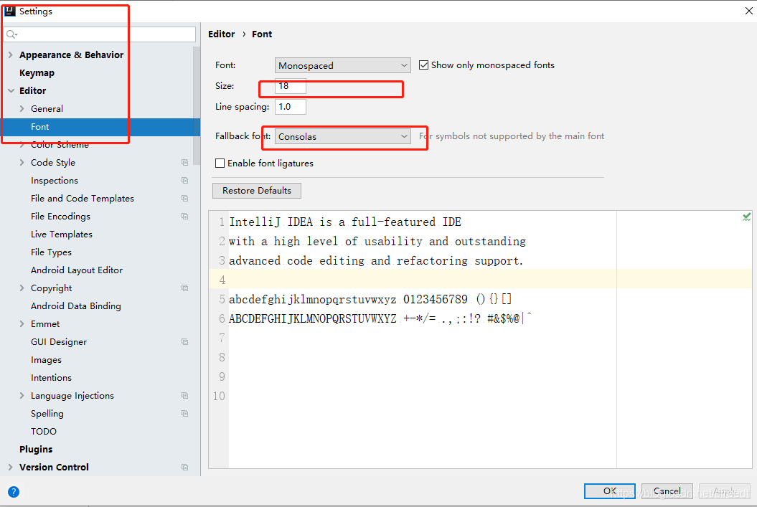Click project-level icon next to Version Control

184,467
